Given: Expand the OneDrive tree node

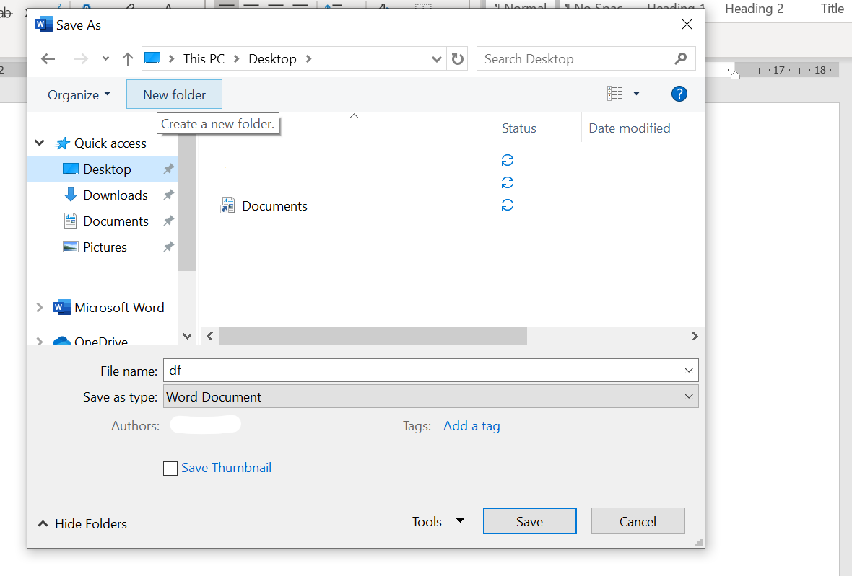Looking at the screenshot, I should pyautogui.click(x=39, y=341).
